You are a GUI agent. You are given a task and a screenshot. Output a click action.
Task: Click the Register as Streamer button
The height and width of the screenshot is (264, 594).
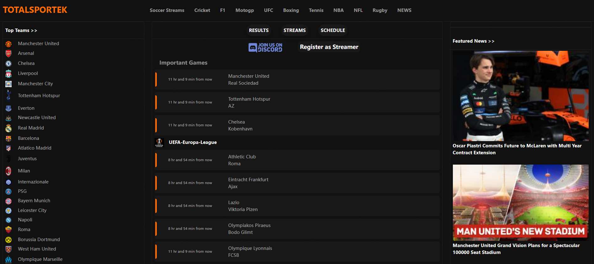pos(329,47)
